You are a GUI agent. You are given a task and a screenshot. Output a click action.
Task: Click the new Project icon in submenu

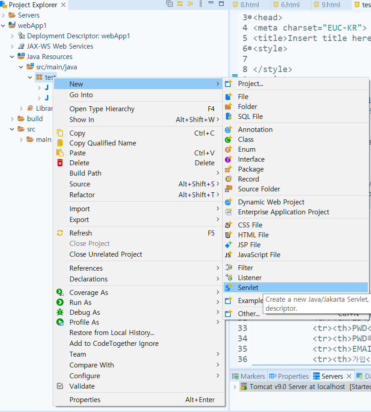pos(229,84)
